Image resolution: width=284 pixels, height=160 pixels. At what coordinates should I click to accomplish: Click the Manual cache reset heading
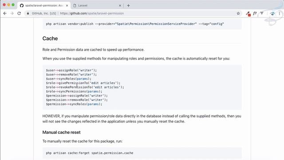pyautogui.click(x=61, y=132)
